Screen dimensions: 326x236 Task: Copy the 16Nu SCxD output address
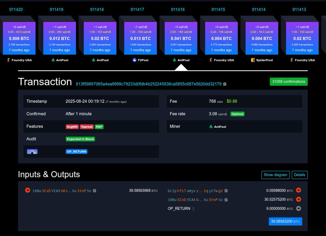click(226, 200)
